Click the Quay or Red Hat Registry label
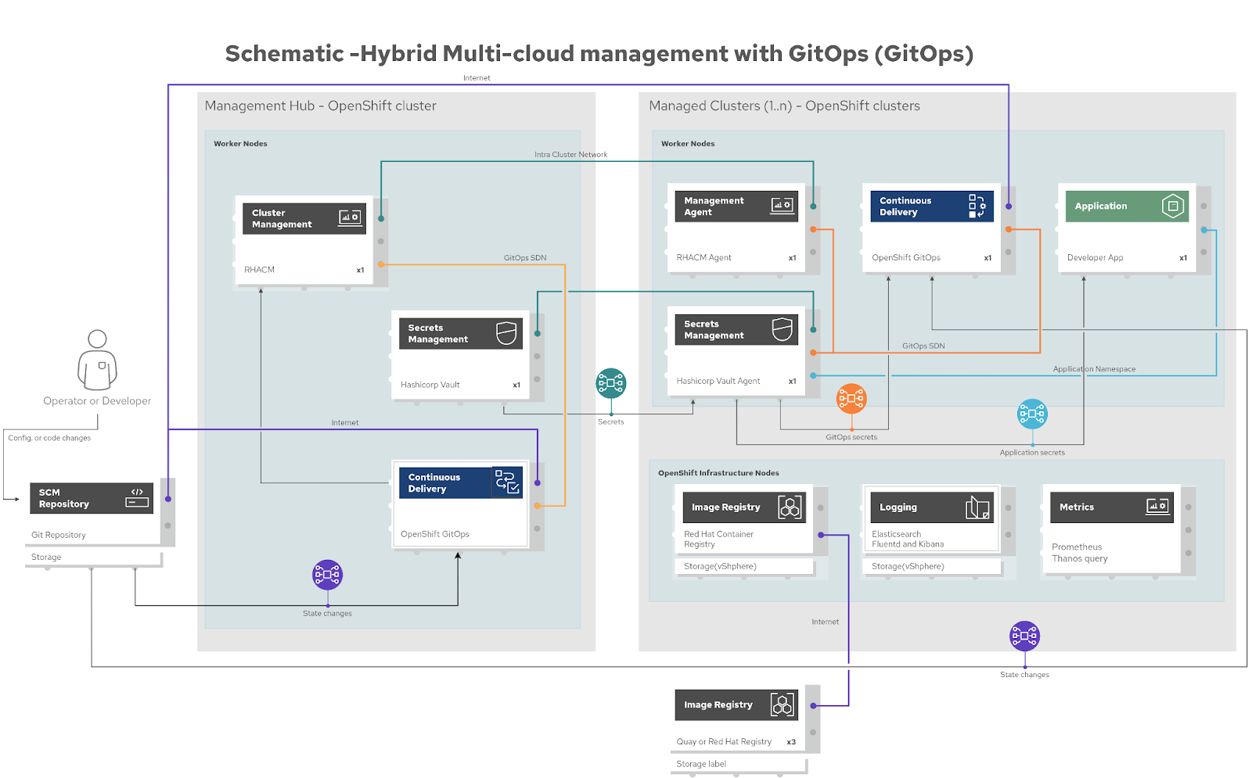This screenshot has height=778, width=1252. [x=724, y=741]
